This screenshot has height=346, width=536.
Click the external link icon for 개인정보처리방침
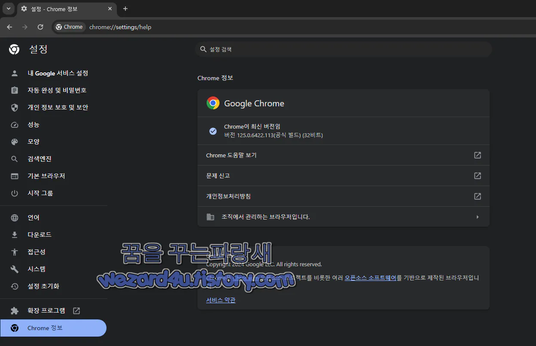(x=478, y=196)
